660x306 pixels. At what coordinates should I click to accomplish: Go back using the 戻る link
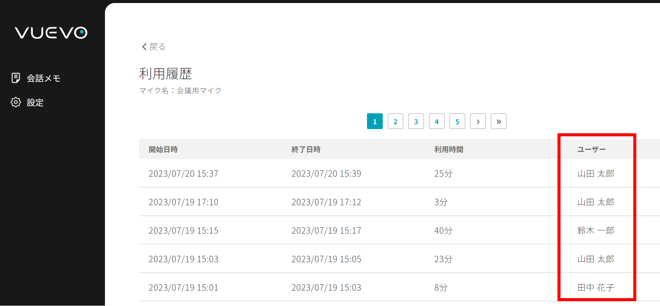(157, 47)
